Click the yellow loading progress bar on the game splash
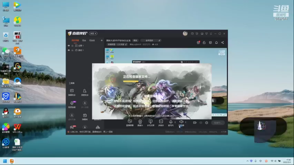The height and width of the screenshot is (165, 294). point(131,81)
